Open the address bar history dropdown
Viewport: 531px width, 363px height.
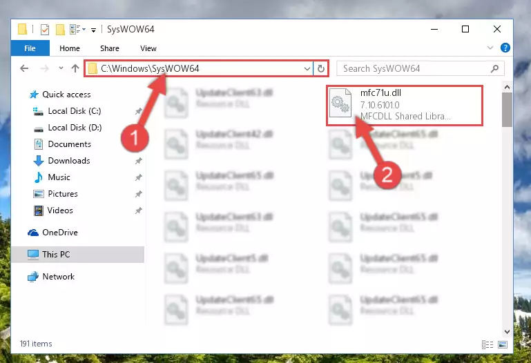pyautogui.click(x=307, y=69)
